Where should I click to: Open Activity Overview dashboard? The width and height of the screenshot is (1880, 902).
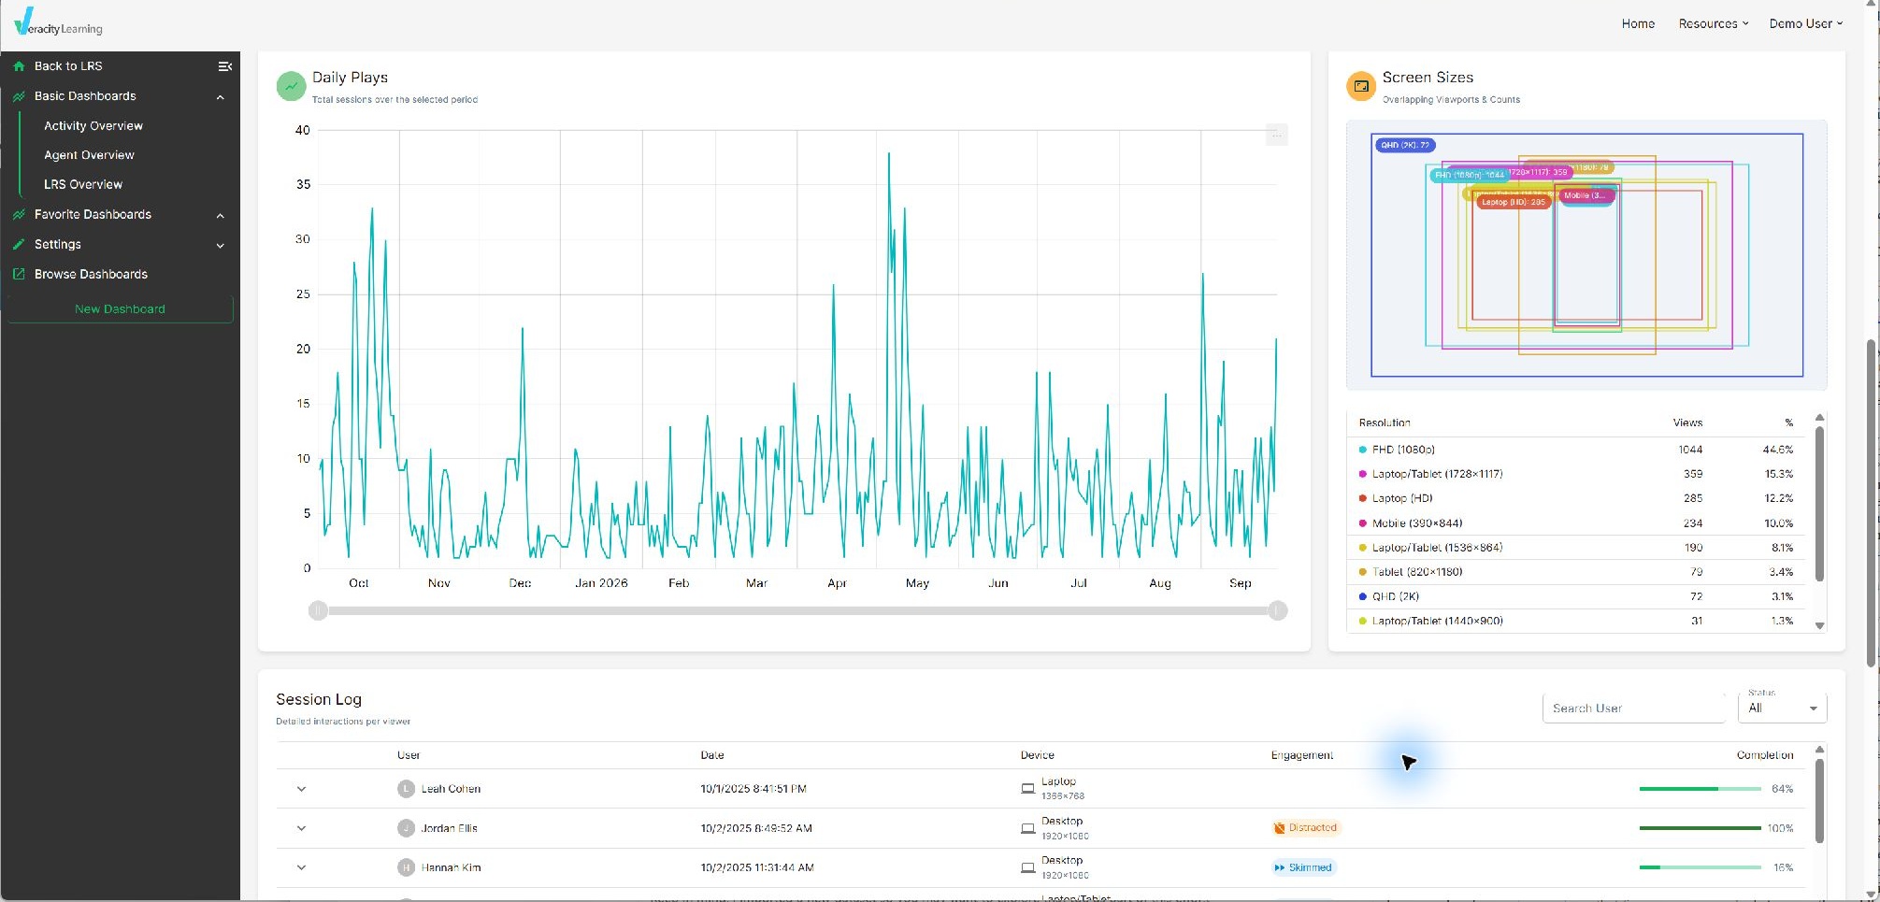click(93, 126)
